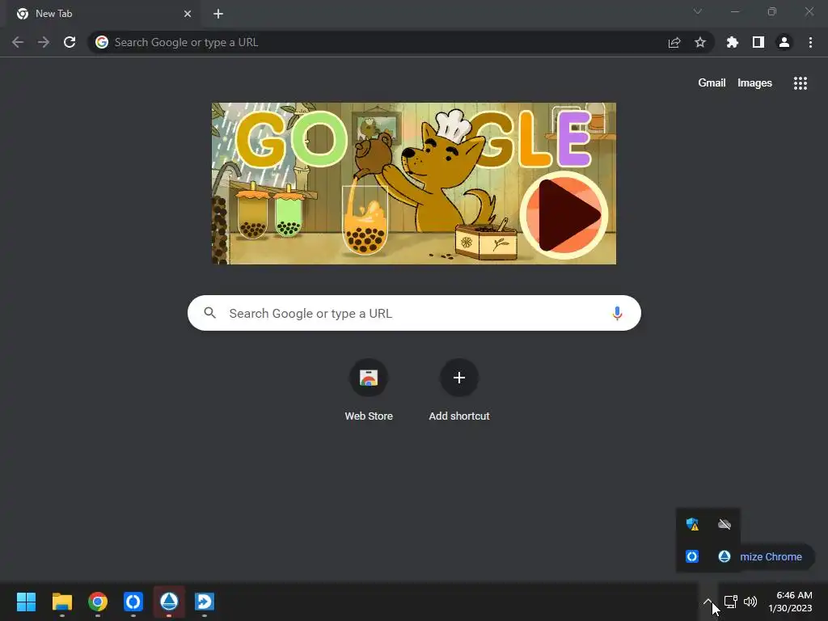Click the OneDrive cloud tray icon
Viewport: 828px width, 621px height.
(x=724, y=524)
